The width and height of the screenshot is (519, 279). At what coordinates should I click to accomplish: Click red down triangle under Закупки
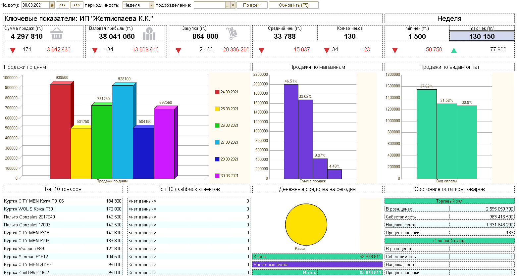coord(178,50)
